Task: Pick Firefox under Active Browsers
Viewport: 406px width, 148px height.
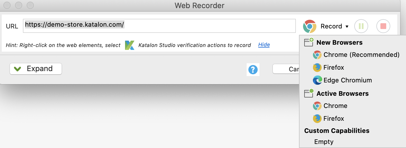Action: [x=328, y=119]
